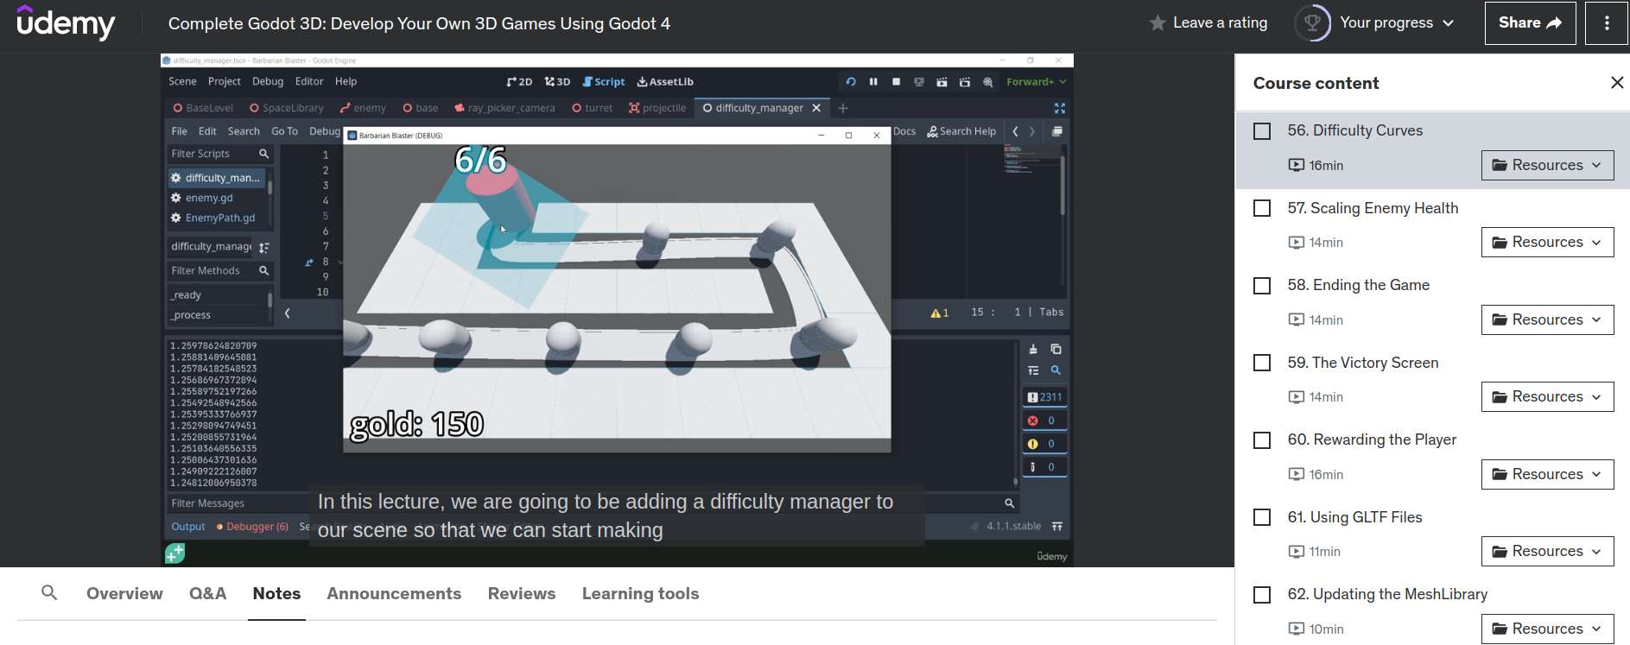Close the Course content panel
This screenshot has width=1630, height=645.
1616,83
